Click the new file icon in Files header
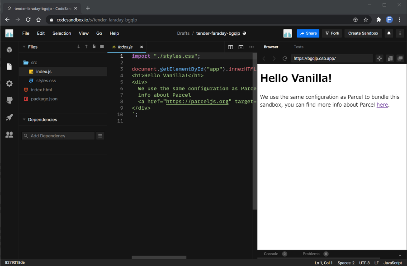This screenshot has height=266, width=407. click(x=94, y=47)
